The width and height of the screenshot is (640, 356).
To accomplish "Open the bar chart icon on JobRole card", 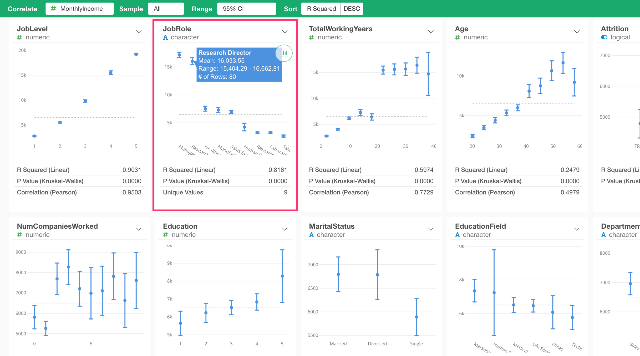I will [284, 53].
